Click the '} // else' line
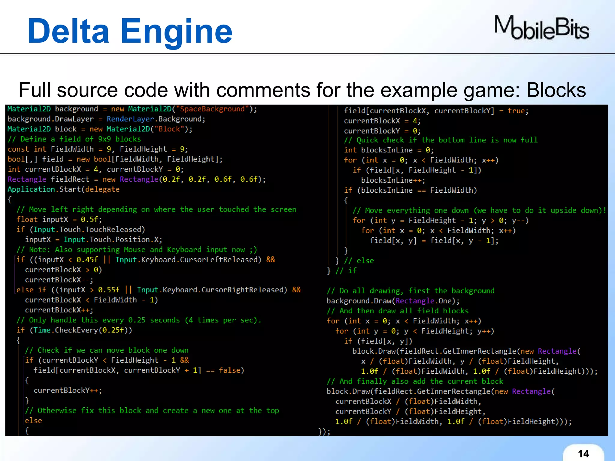The image size is (615, 461). pos(355,261)
